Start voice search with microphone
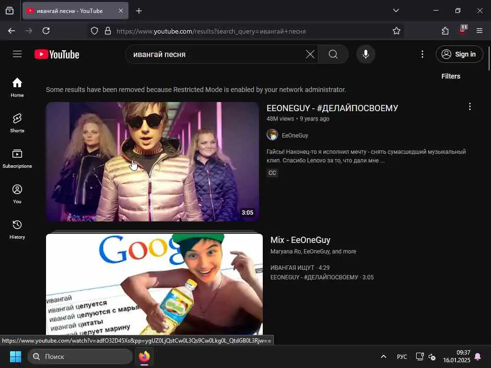This screenshot has width=491, height=368. 365,54
